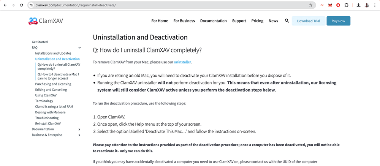Screen dimensions: 380x166
Task: Click the 'Deactivate This Mac…' step text
Action: [x=177, y=131]
